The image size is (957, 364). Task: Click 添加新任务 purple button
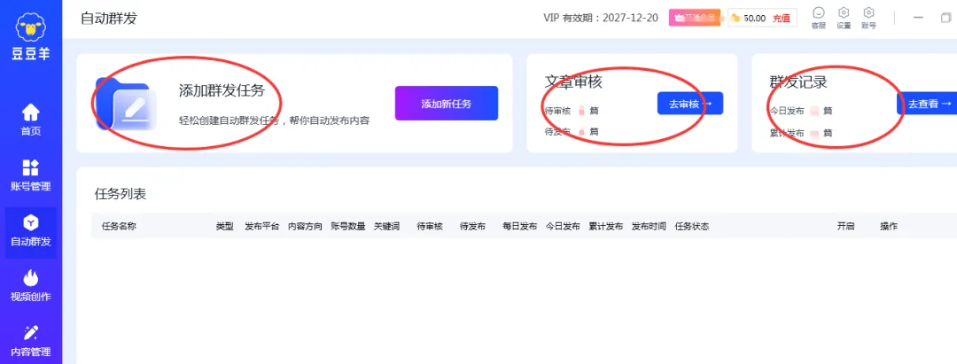tap(446, 104)
